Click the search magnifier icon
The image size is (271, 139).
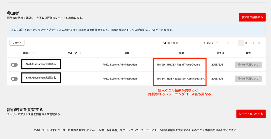point(165,43)
